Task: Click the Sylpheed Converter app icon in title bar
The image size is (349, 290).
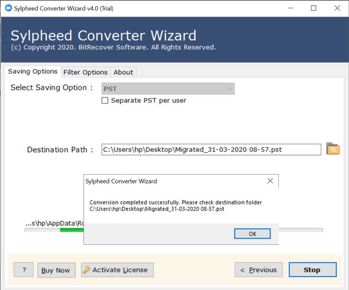Action: (8, 8)
